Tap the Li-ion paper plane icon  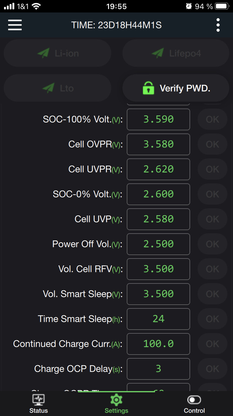click(43, 53)
